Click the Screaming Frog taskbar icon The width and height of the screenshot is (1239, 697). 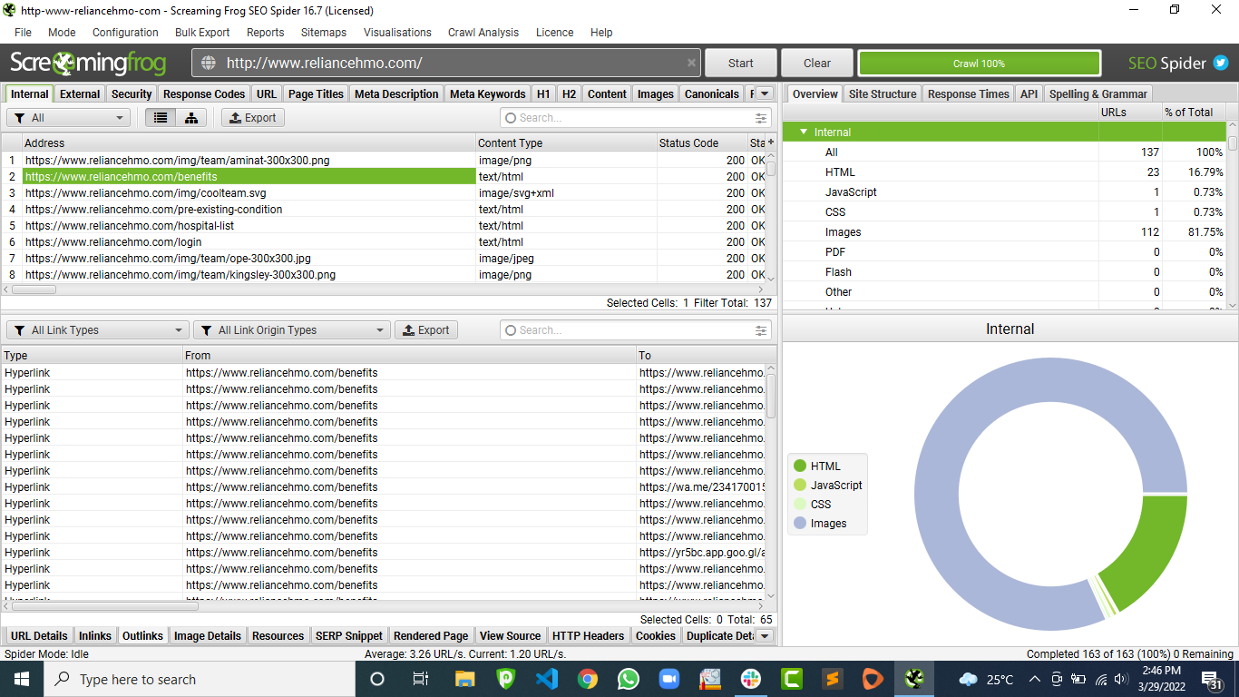pos(914,679)
